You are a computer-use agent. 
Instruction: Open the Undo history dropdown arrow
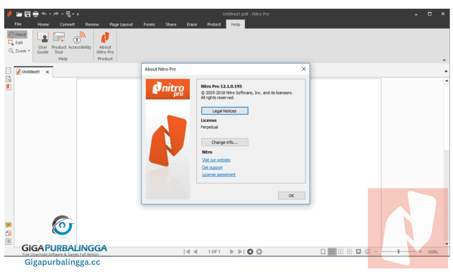pos(50,14)
